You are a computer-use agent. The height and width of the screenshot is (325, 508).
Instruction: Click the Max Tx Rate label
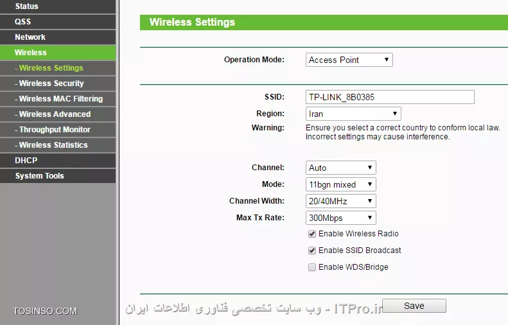click(260, 218)
